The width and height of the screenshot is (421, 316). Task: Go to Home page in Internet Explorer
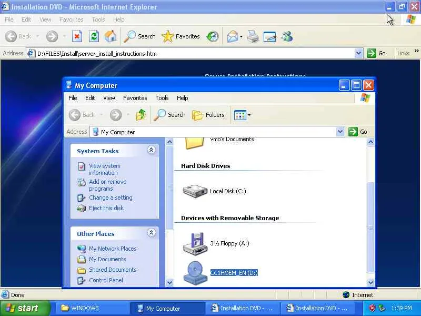coord(111,36)
